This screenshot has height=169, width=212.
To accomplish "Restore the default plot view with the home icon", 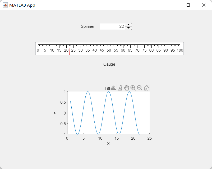I will (x=146, y=88).
